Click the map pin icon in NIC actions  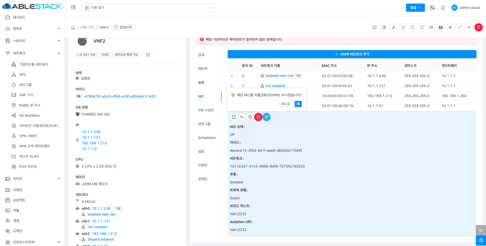pos(250,117)
